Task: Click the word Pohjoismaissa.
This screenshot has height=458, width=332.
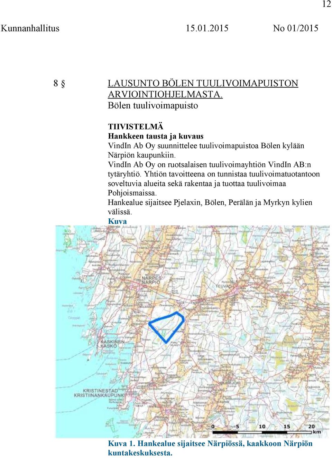Action: 132,193
